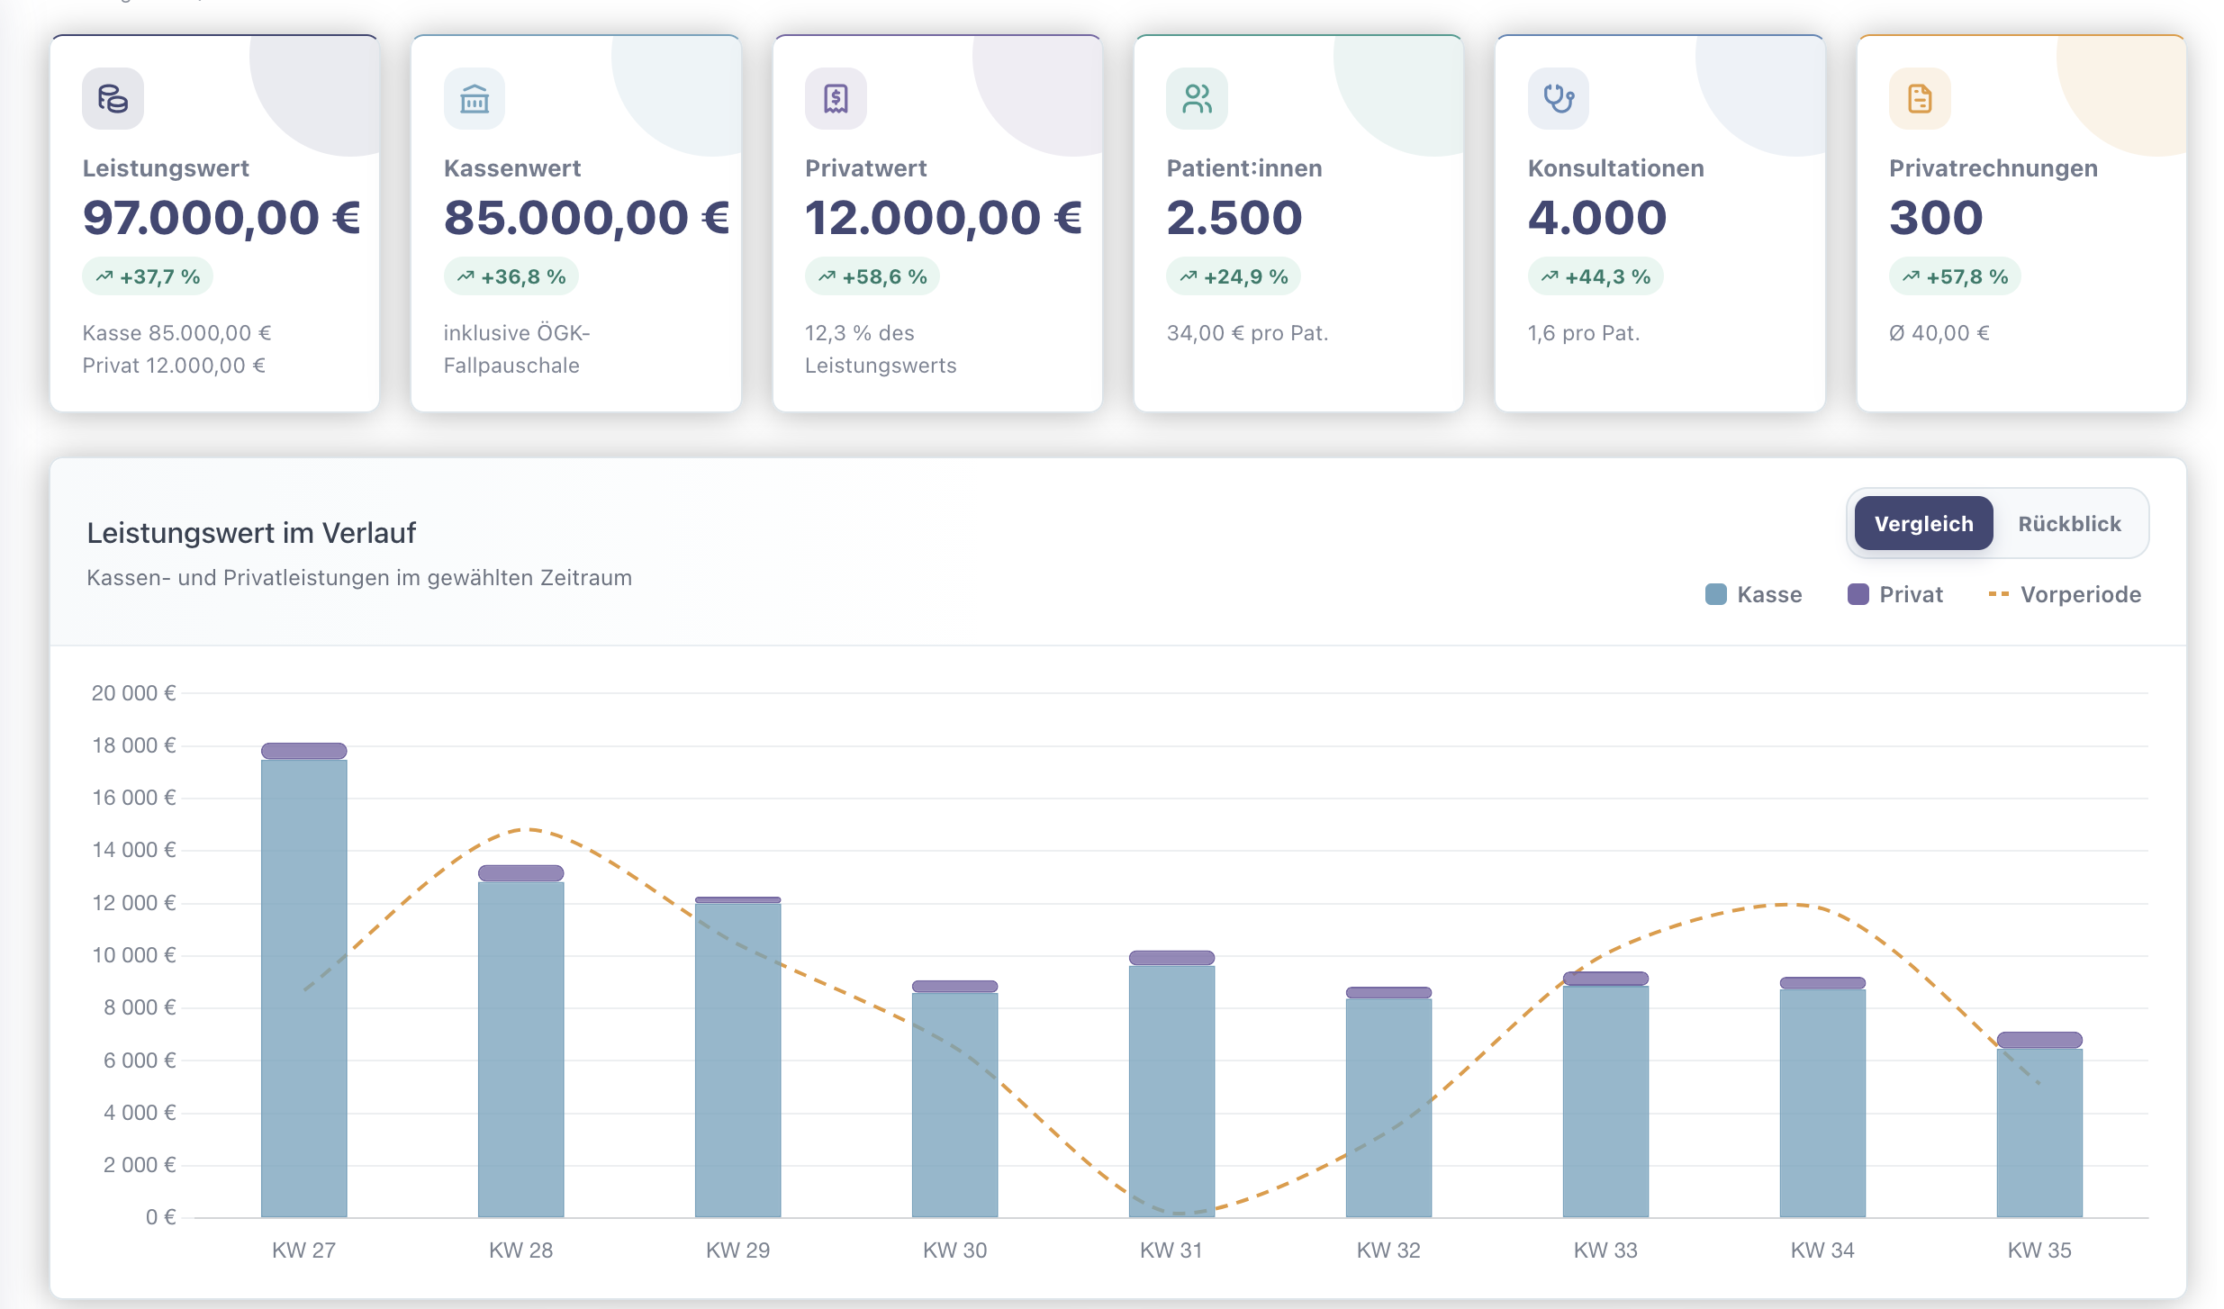Click the 'Leistungswert im Verlauf' heading
Image resolution: width=2224 pixels, height=1309 pixels.
tap(251, 533)
